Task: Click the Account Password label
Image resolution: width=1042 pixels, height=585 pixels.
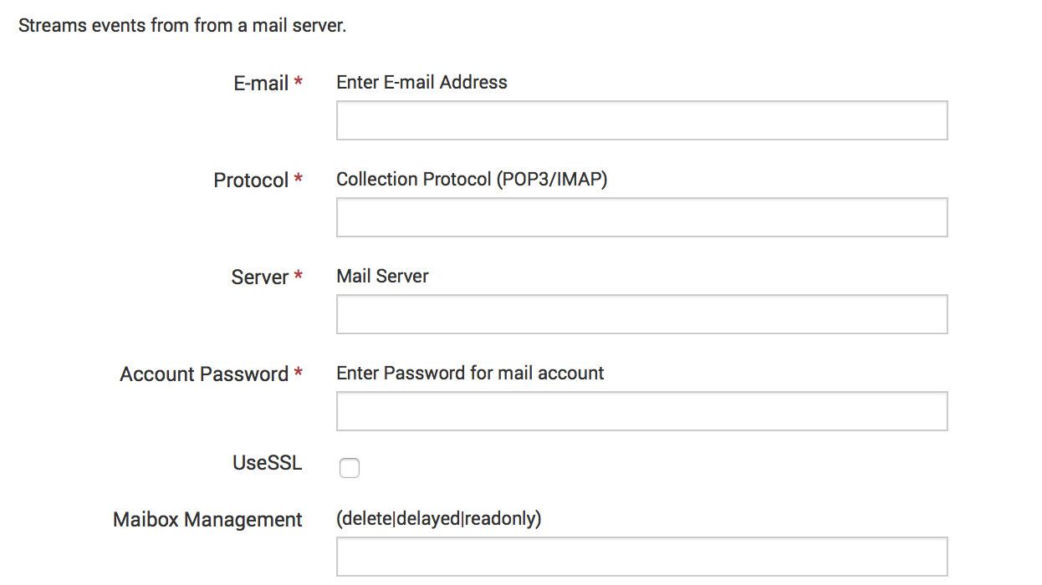Action: (204, 374)
